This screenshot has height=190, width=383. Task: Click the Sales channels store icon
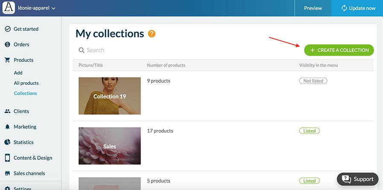(7, 173)
